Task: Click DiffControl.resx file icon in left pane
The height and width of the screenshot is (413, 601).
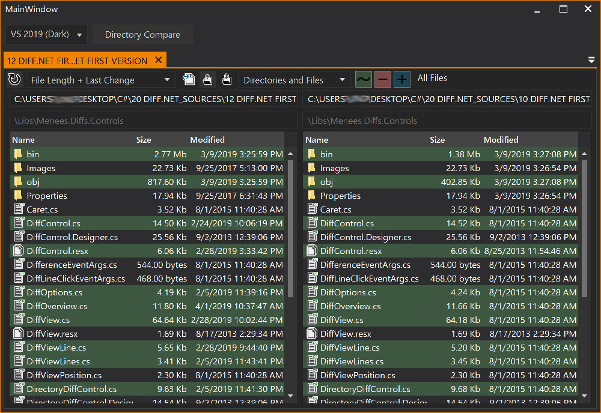Action: pyautogui.click(x=18, y=250)
